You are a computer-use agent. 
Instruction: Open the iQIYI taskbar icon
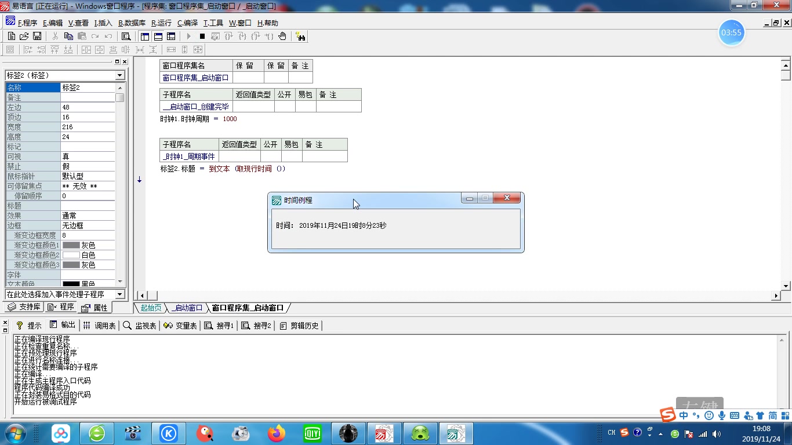pos(313,433)
